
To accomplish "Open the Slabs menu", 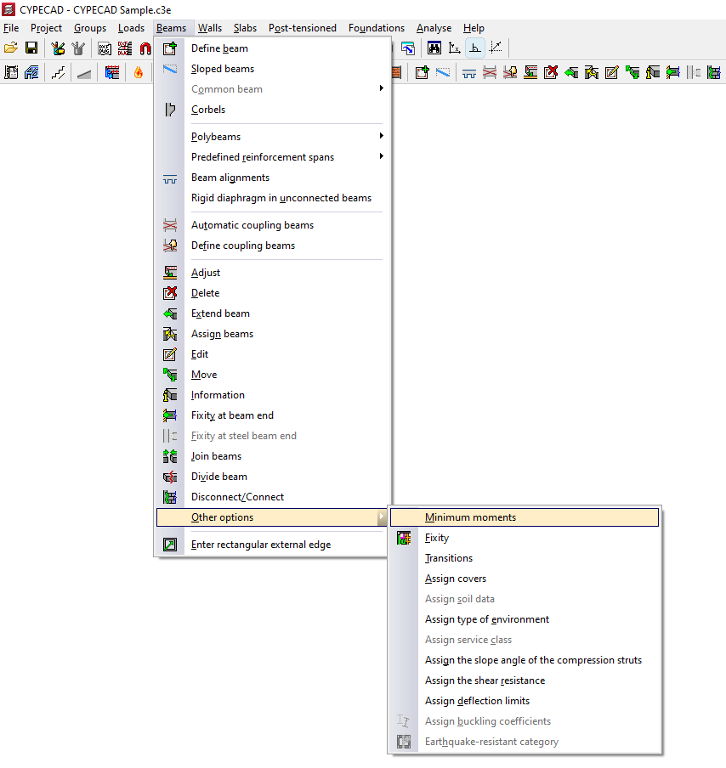I will (245, 28).
